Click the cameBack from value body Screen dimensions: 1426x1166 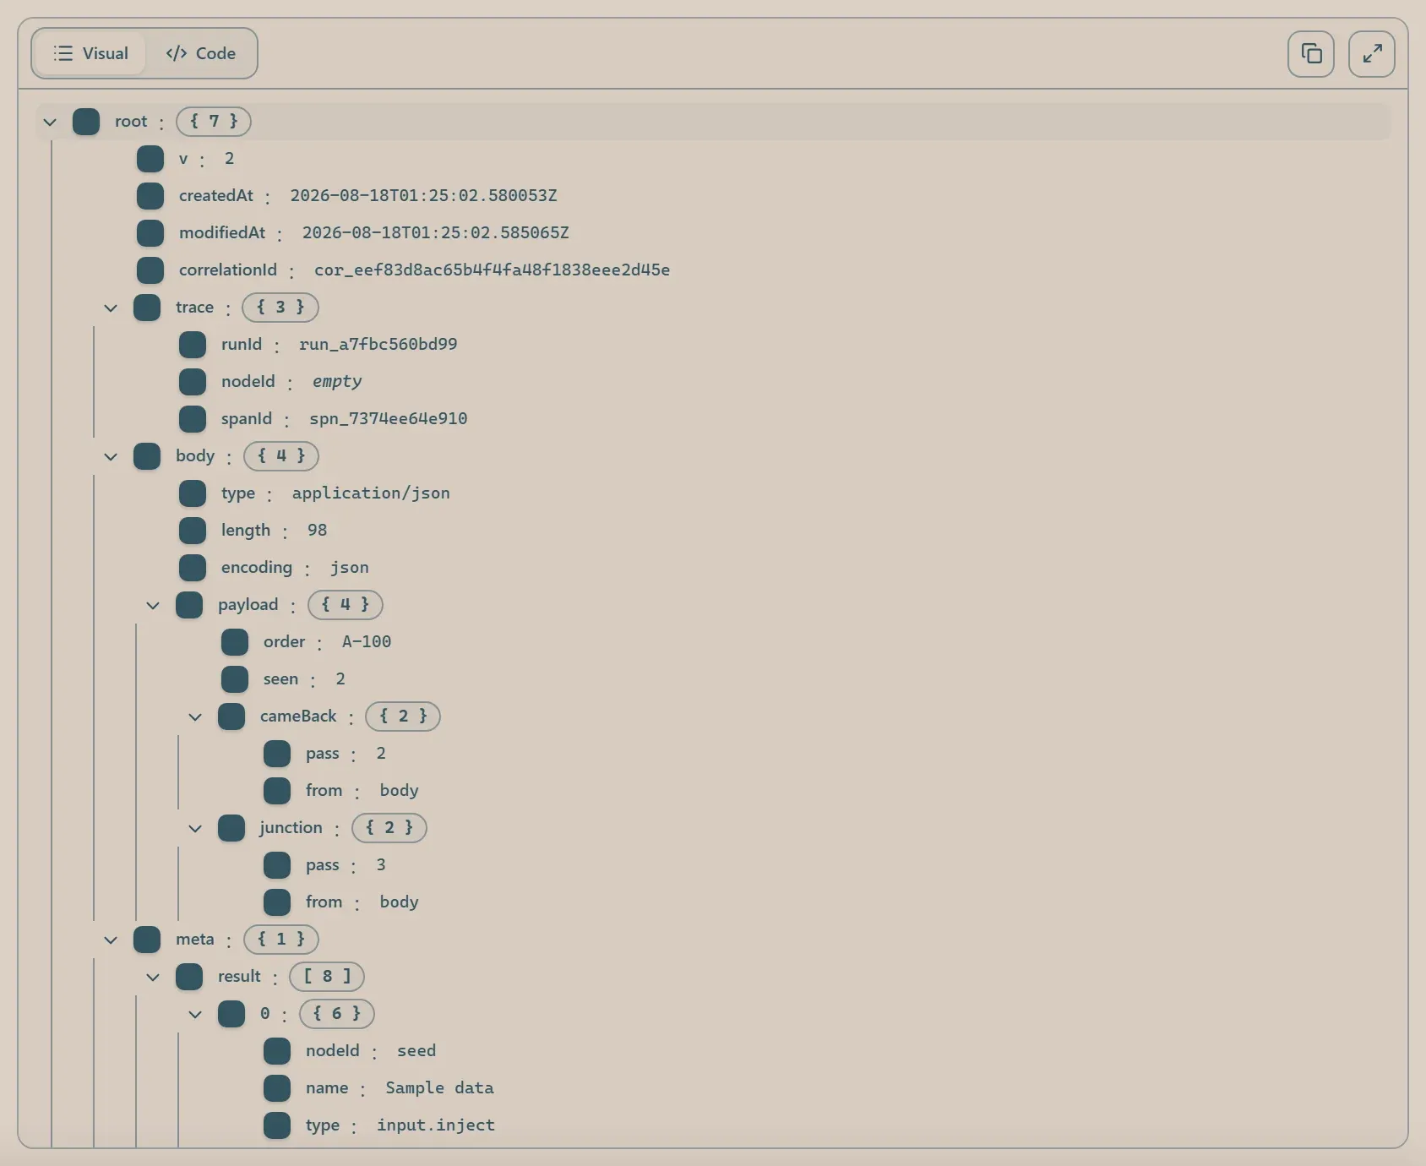pos(399,791)
